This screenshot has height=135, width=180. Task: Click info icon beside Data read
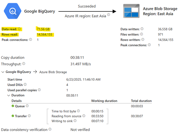(19, 29)
